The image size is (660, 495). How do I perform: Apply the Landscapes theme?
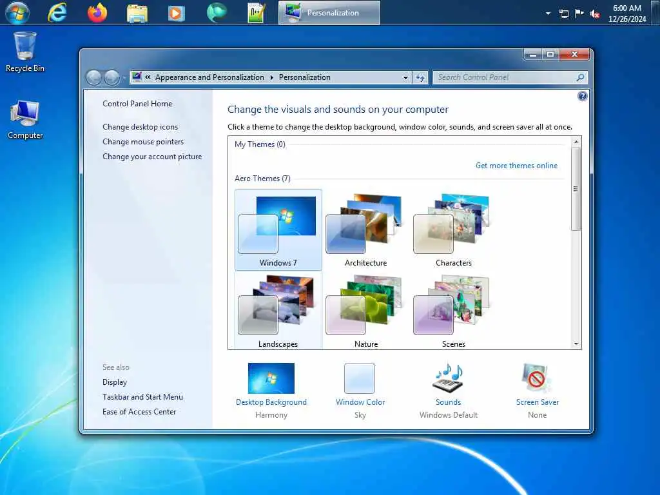point(278,311)
